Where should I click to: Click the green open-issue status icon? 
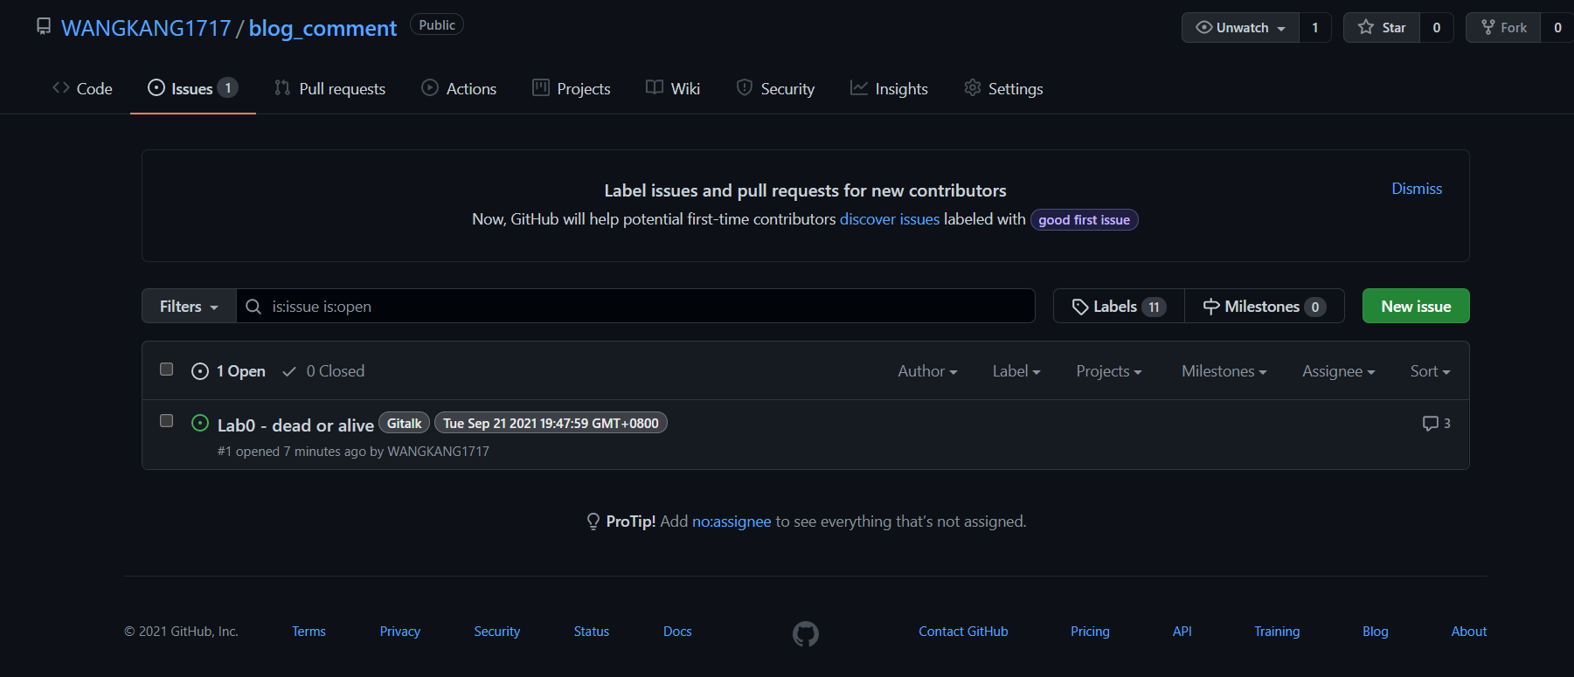point(200,424)
